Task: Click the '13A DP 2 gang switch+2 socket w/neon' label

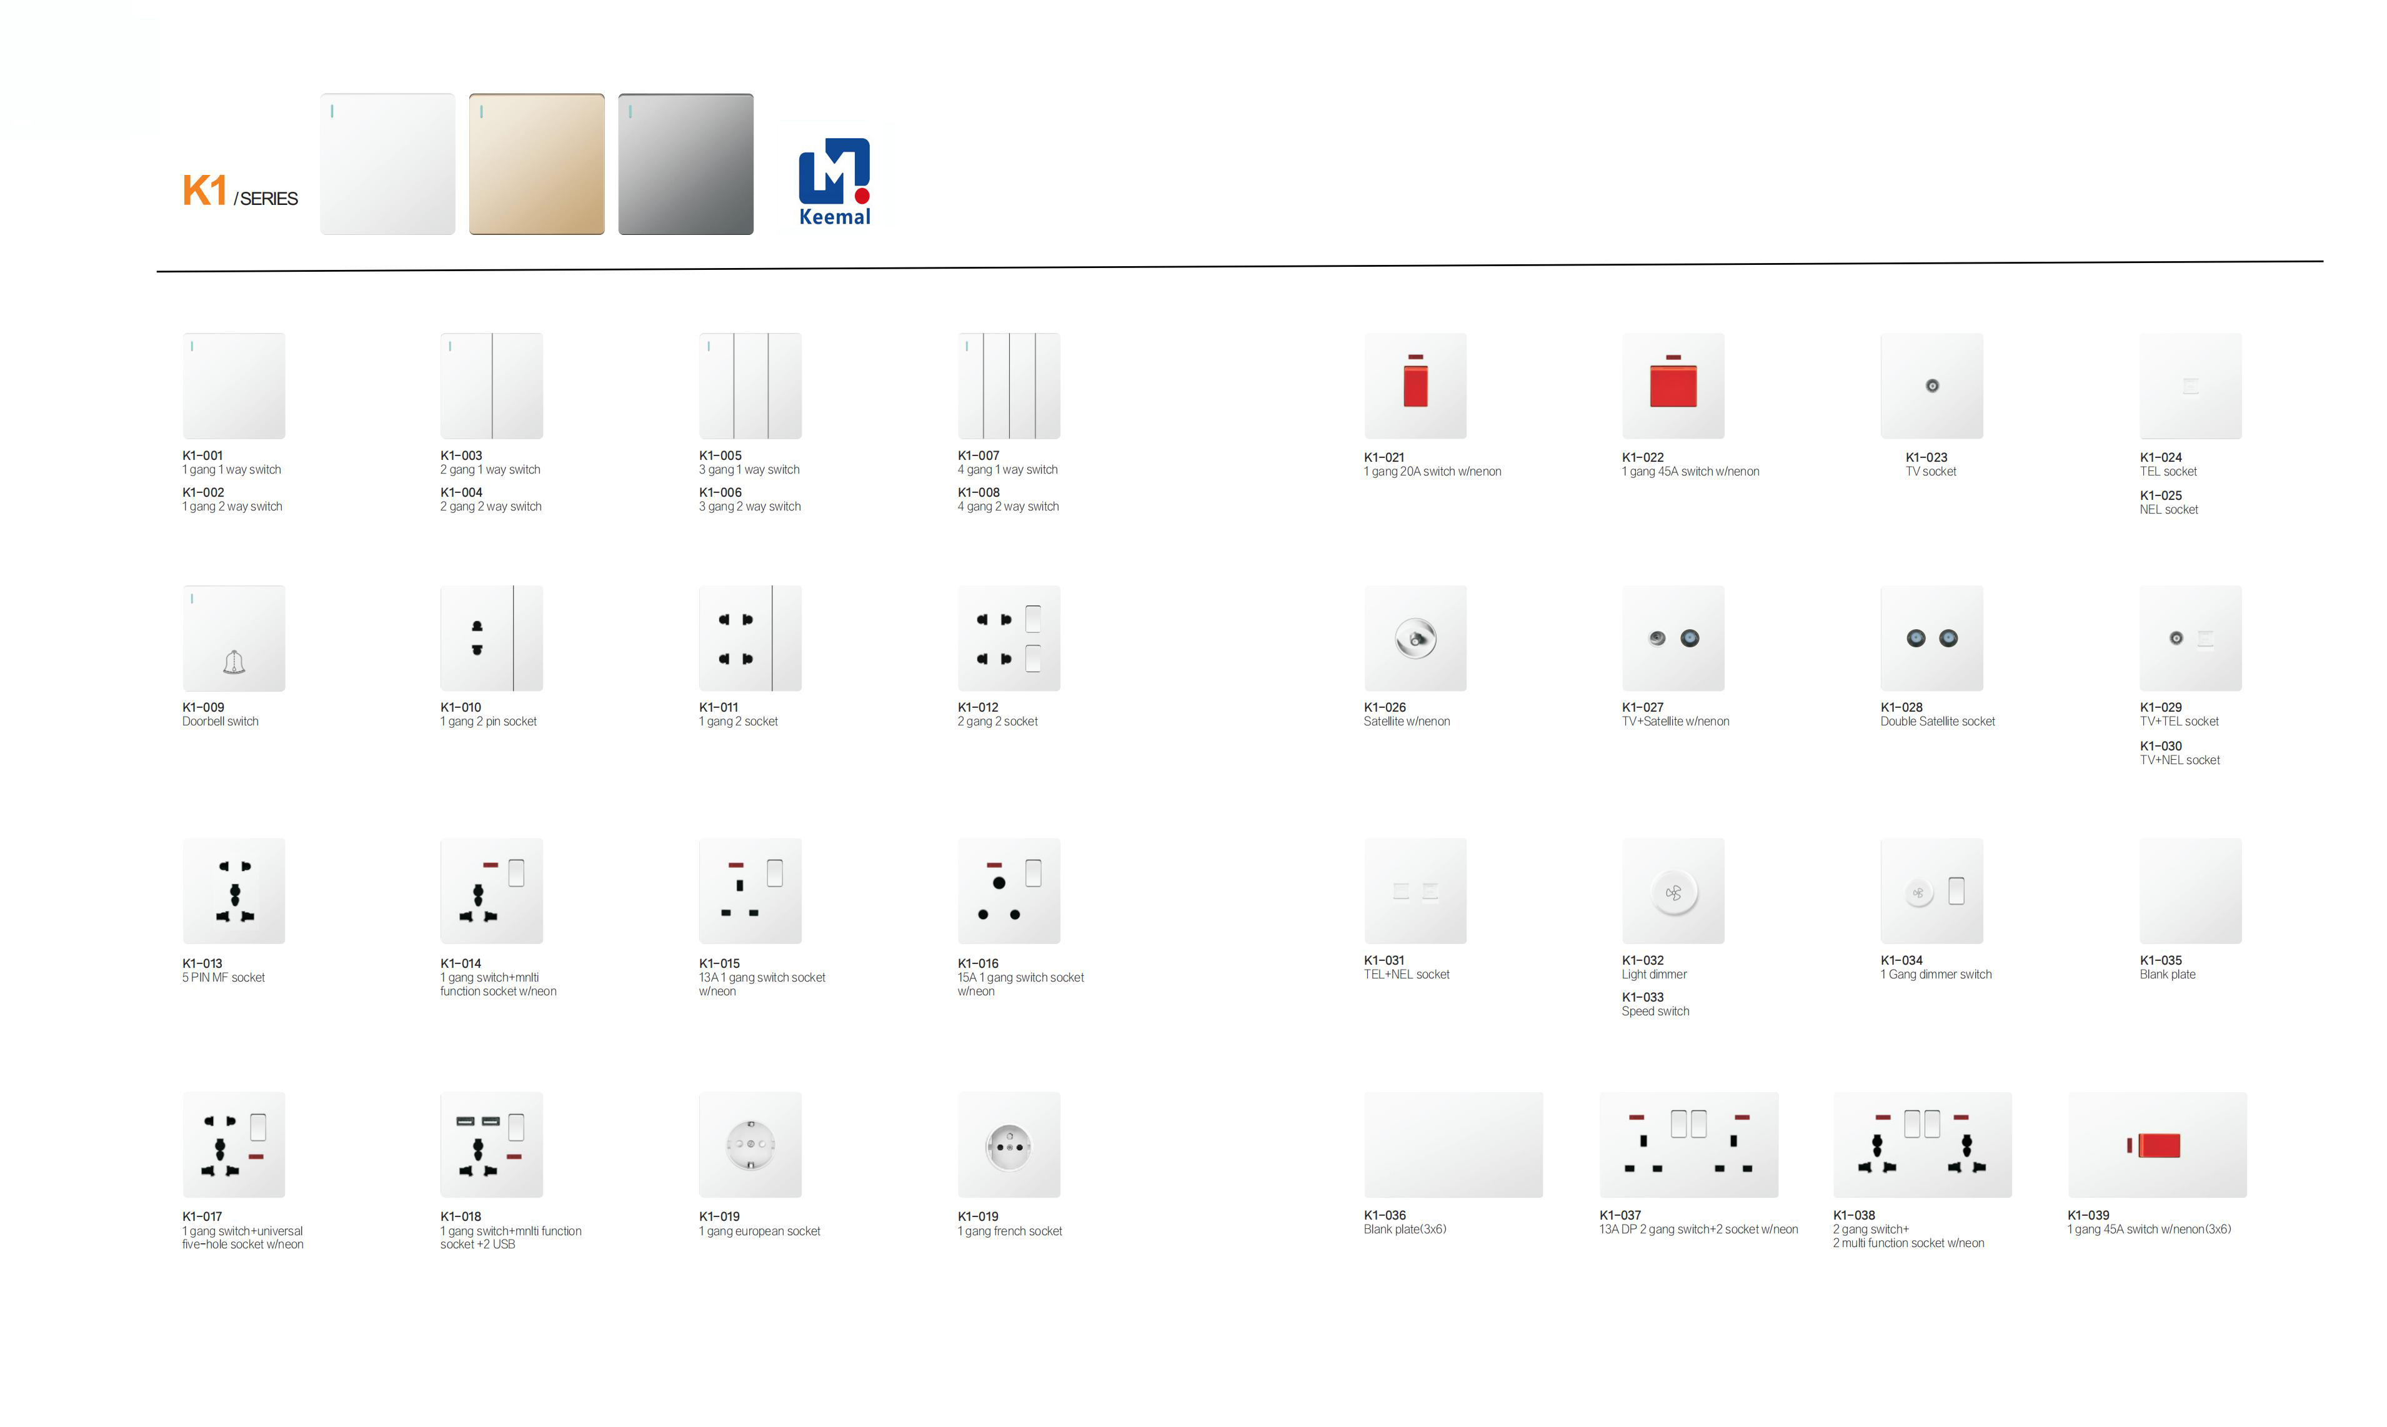Action: [1698, 1230]
